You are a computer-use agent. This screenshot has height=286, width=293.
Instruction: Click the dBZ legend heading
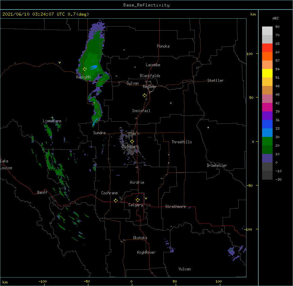click(x=275, y=18)
